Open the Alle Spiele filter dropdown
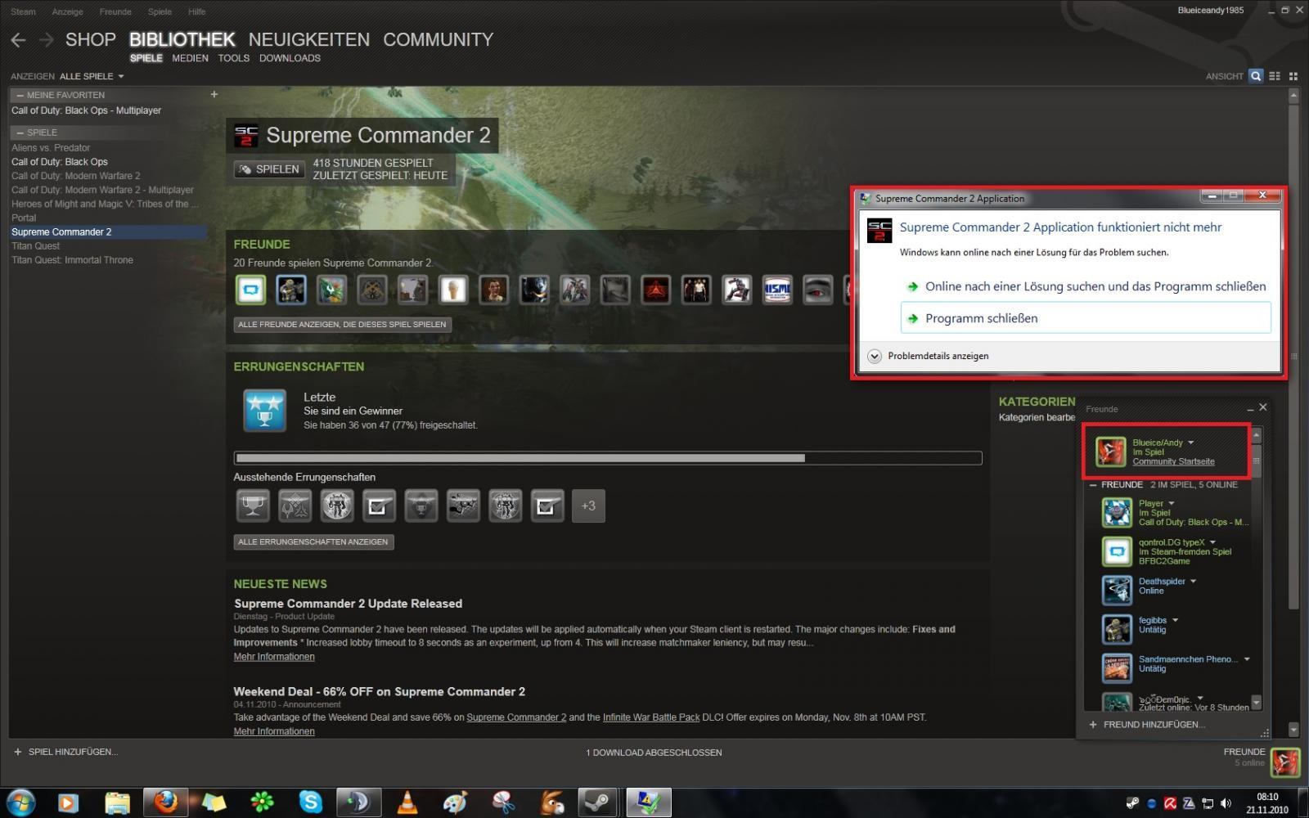The width and height of the screenshot is (1309, 818). tap(92, 76)
